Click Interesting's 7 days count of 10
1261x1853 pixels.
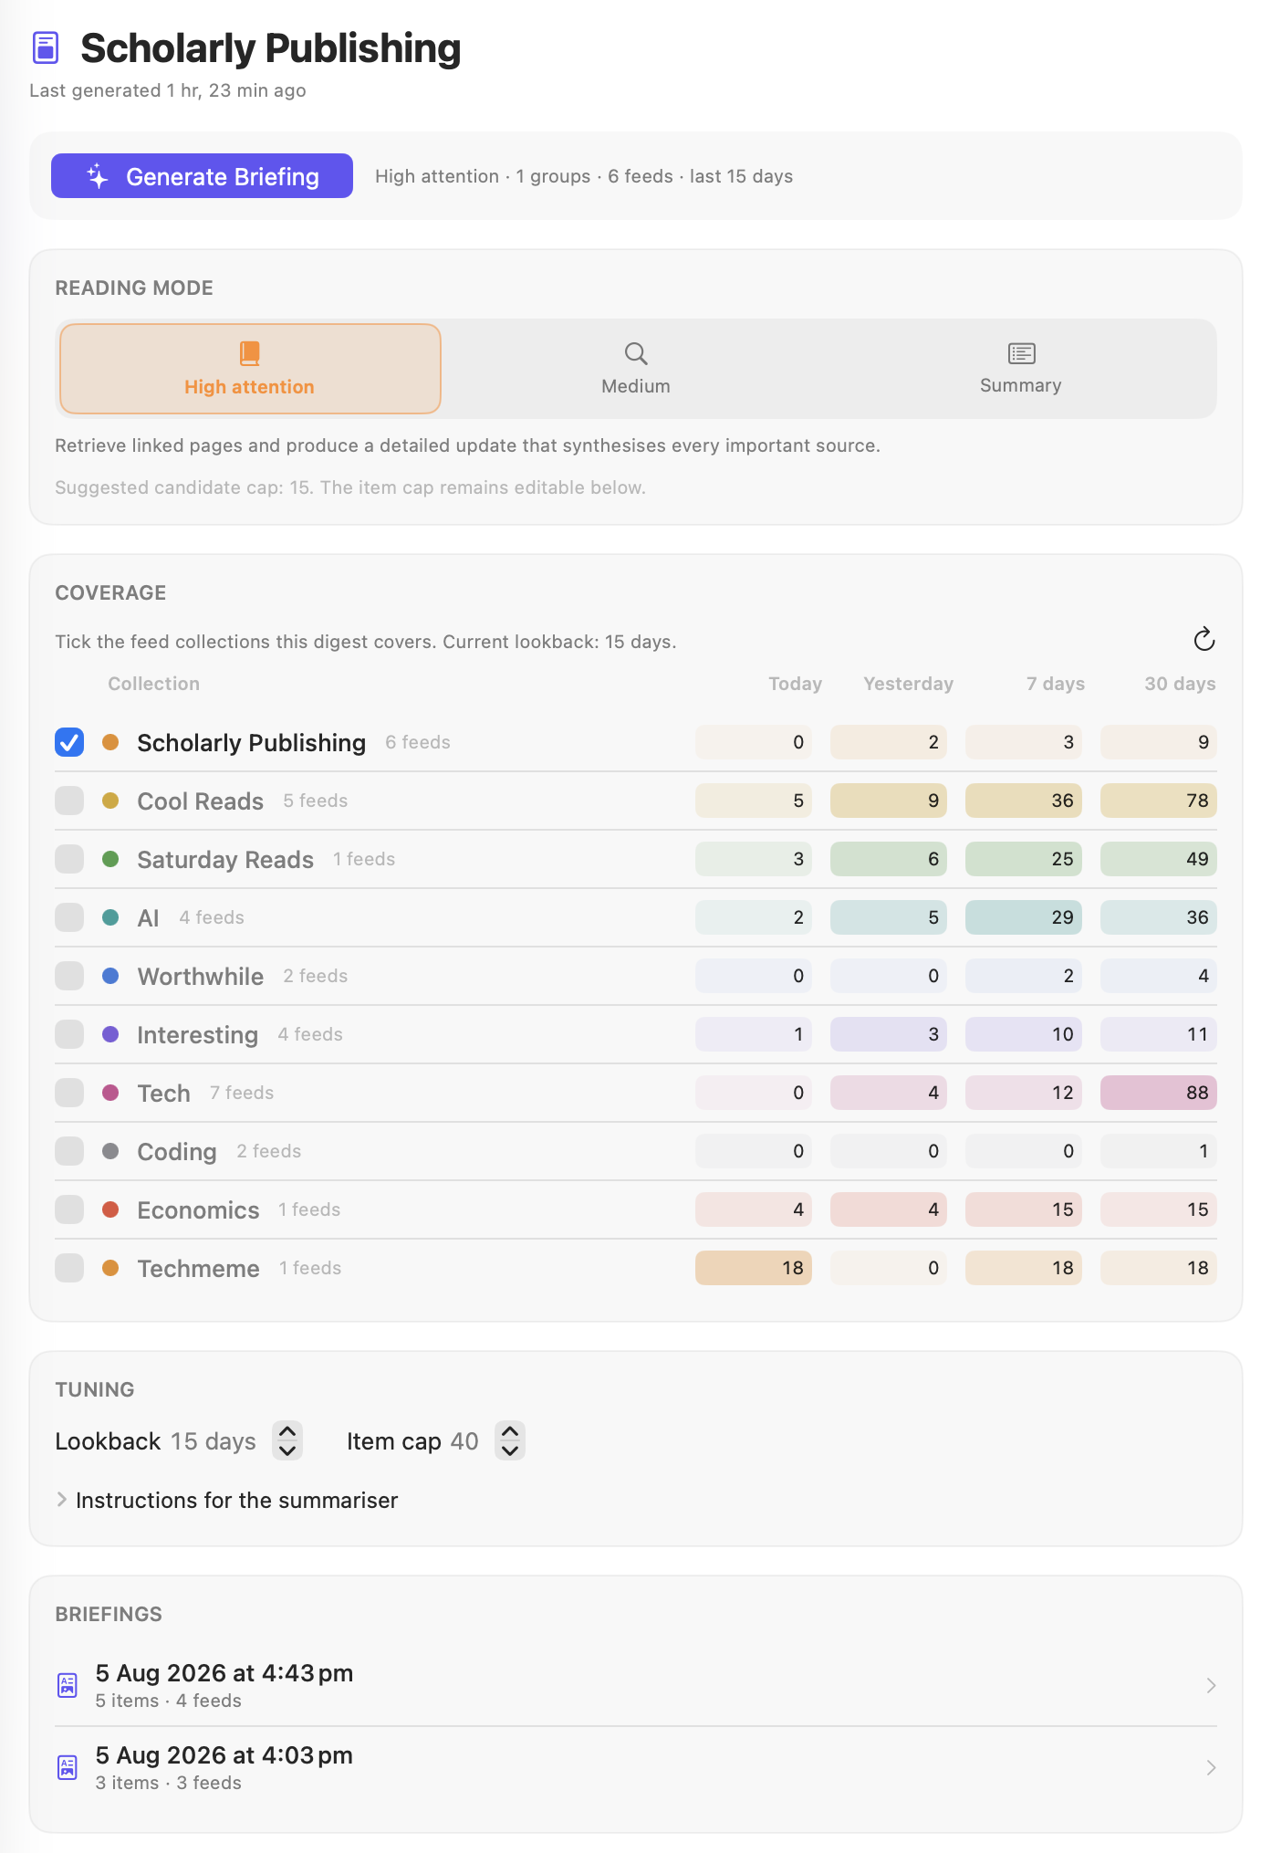(1024, 1034)
